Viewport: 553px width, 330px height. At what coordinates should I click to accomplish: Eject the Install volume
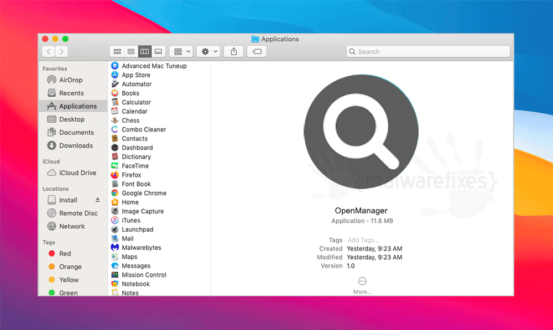pyautogui.click(x=98, y=200)
